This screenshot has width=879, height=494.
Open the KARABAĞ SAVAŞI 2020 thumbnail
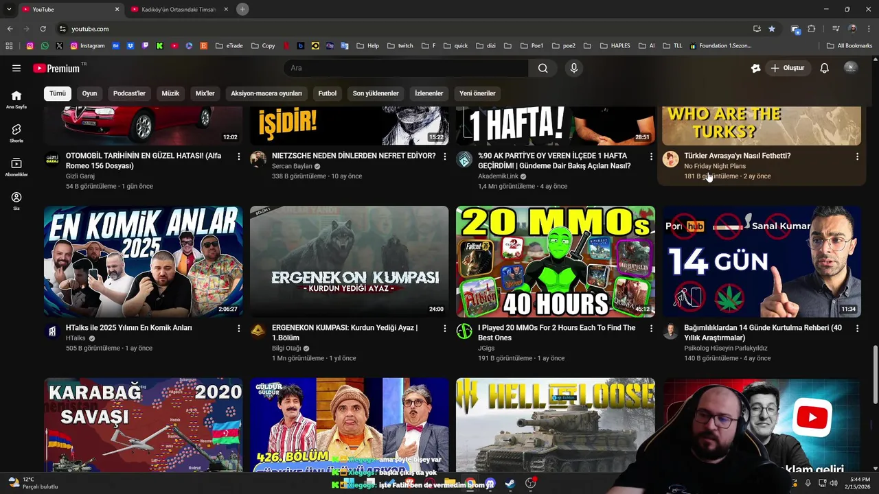pos(144,425)
